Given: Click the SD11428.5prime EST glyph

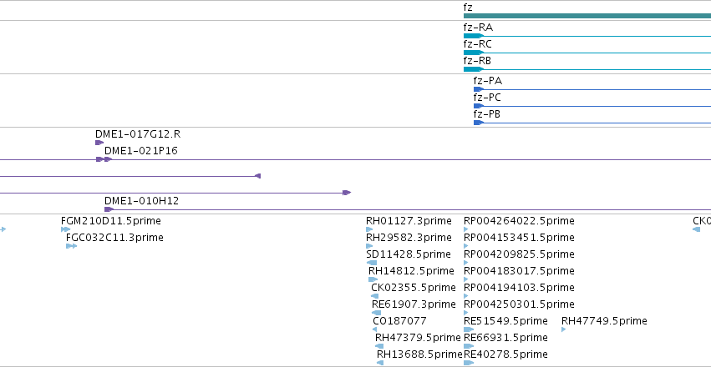Looking at the screenshot, I should pos(371,263).
